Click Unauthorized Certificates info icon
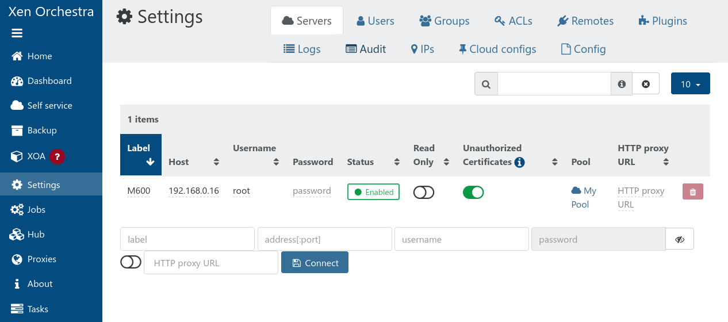Screen dimensions: 728x322 [520, 162]
